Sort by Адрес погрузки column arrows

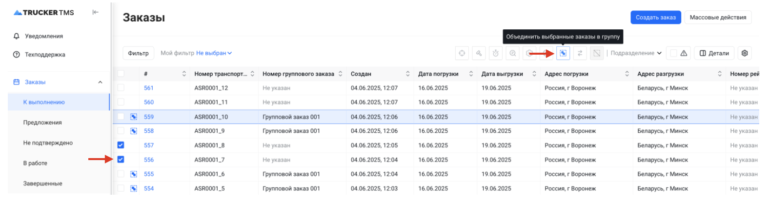pyautogui.click(x=627, y=74)
